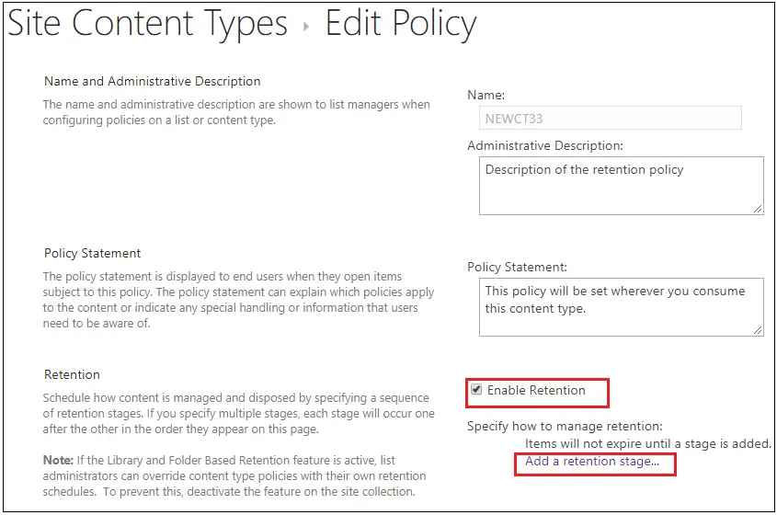Click the Edit Policy page title
777x515 pixels.
click(x=401, y=25)
